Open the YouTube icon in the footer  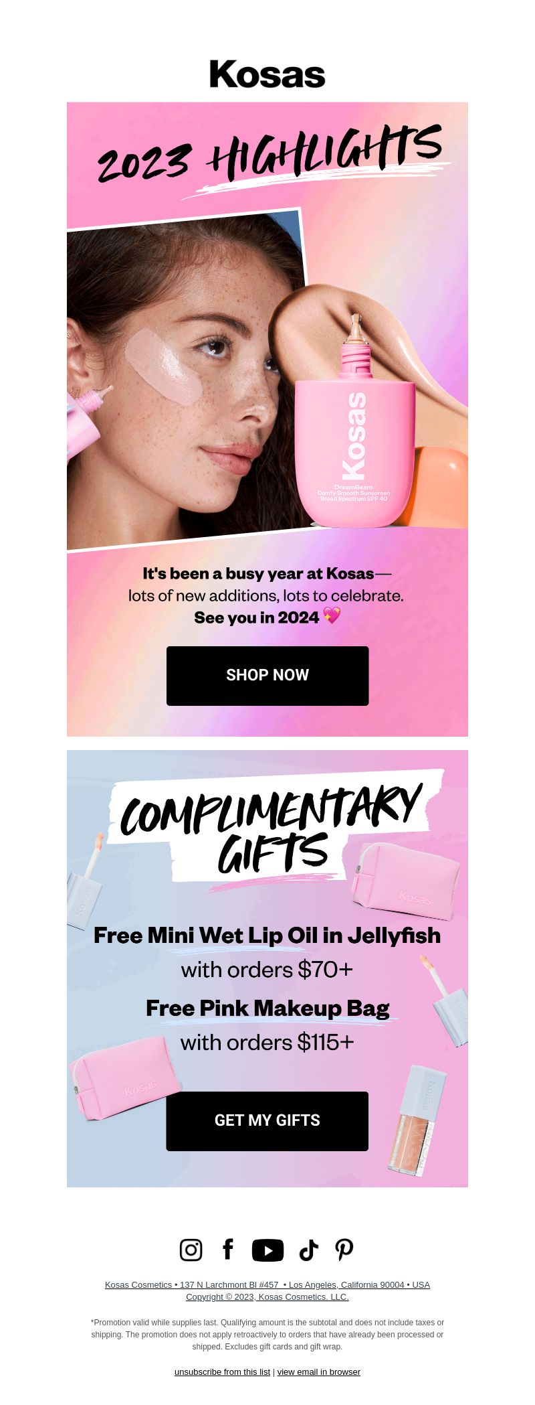click(267, 1250)
